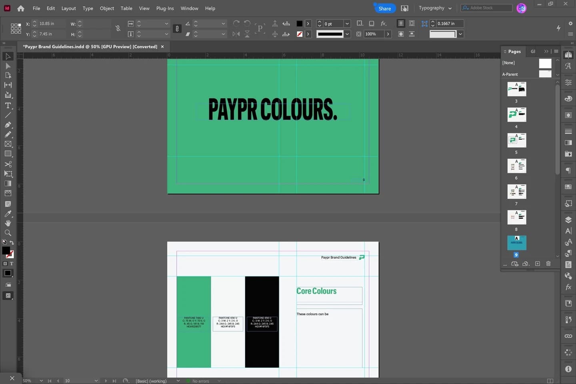Viewport: 576px width, 384px height.
Task: Swap fill and stroke arrows
Action: click(x=12, y=243)
